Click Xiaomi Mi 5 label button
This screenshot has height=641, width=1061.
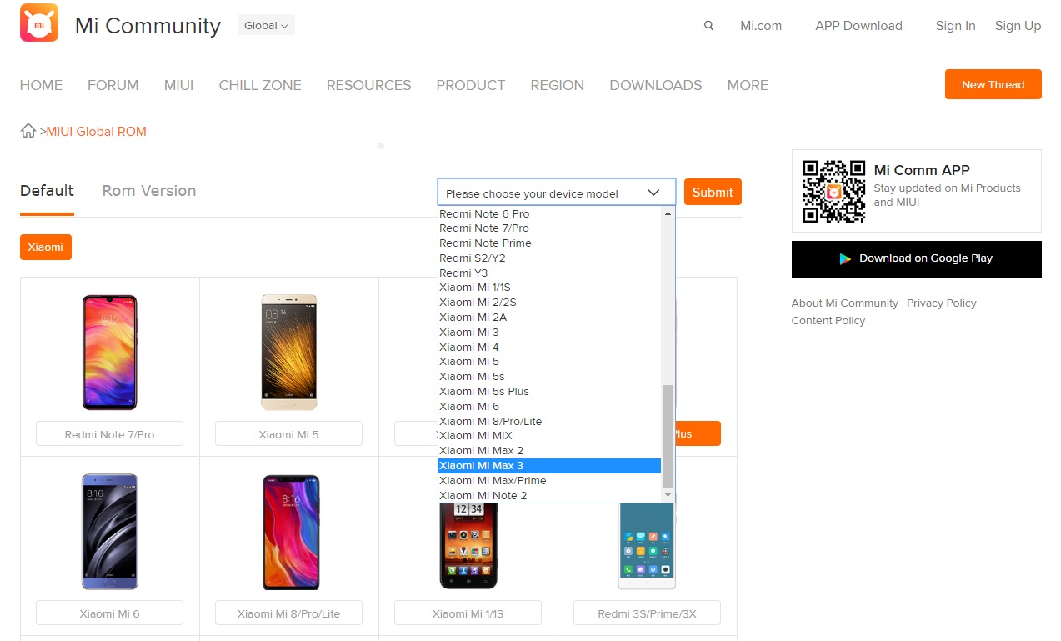point(288,434)
